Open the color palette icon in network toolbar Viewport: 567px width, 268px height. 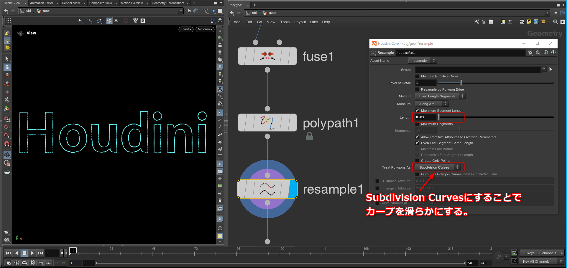tap(503, 22)
